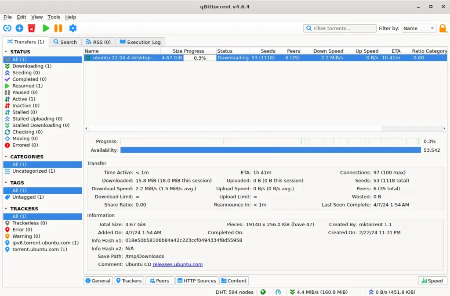Click the releases.ubuntu.com link in the comment
The width and height of the screenshot is (450, 296).
click(x=178, y=264)
